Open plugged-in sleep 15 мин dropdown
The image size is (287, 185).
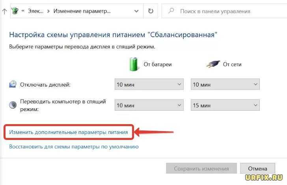point(225,105)
